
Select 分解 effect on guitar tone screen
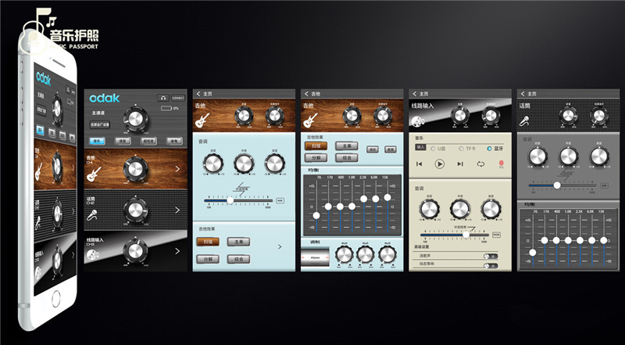tap(208, 259)
